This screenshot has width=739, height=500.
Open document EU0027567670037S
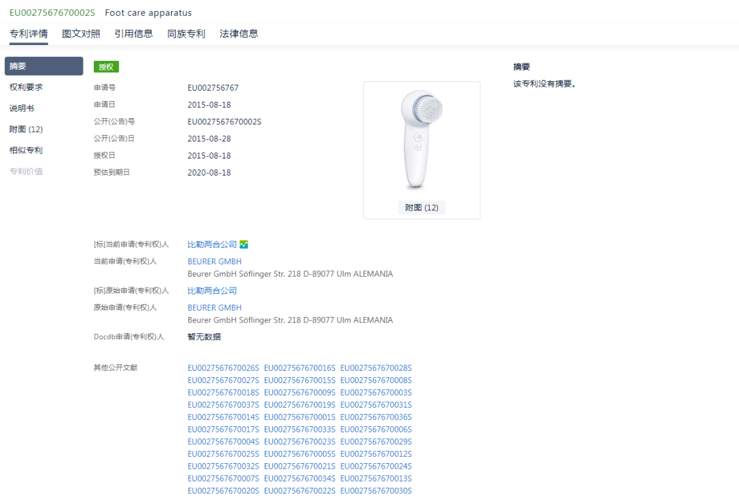(223, 404)
